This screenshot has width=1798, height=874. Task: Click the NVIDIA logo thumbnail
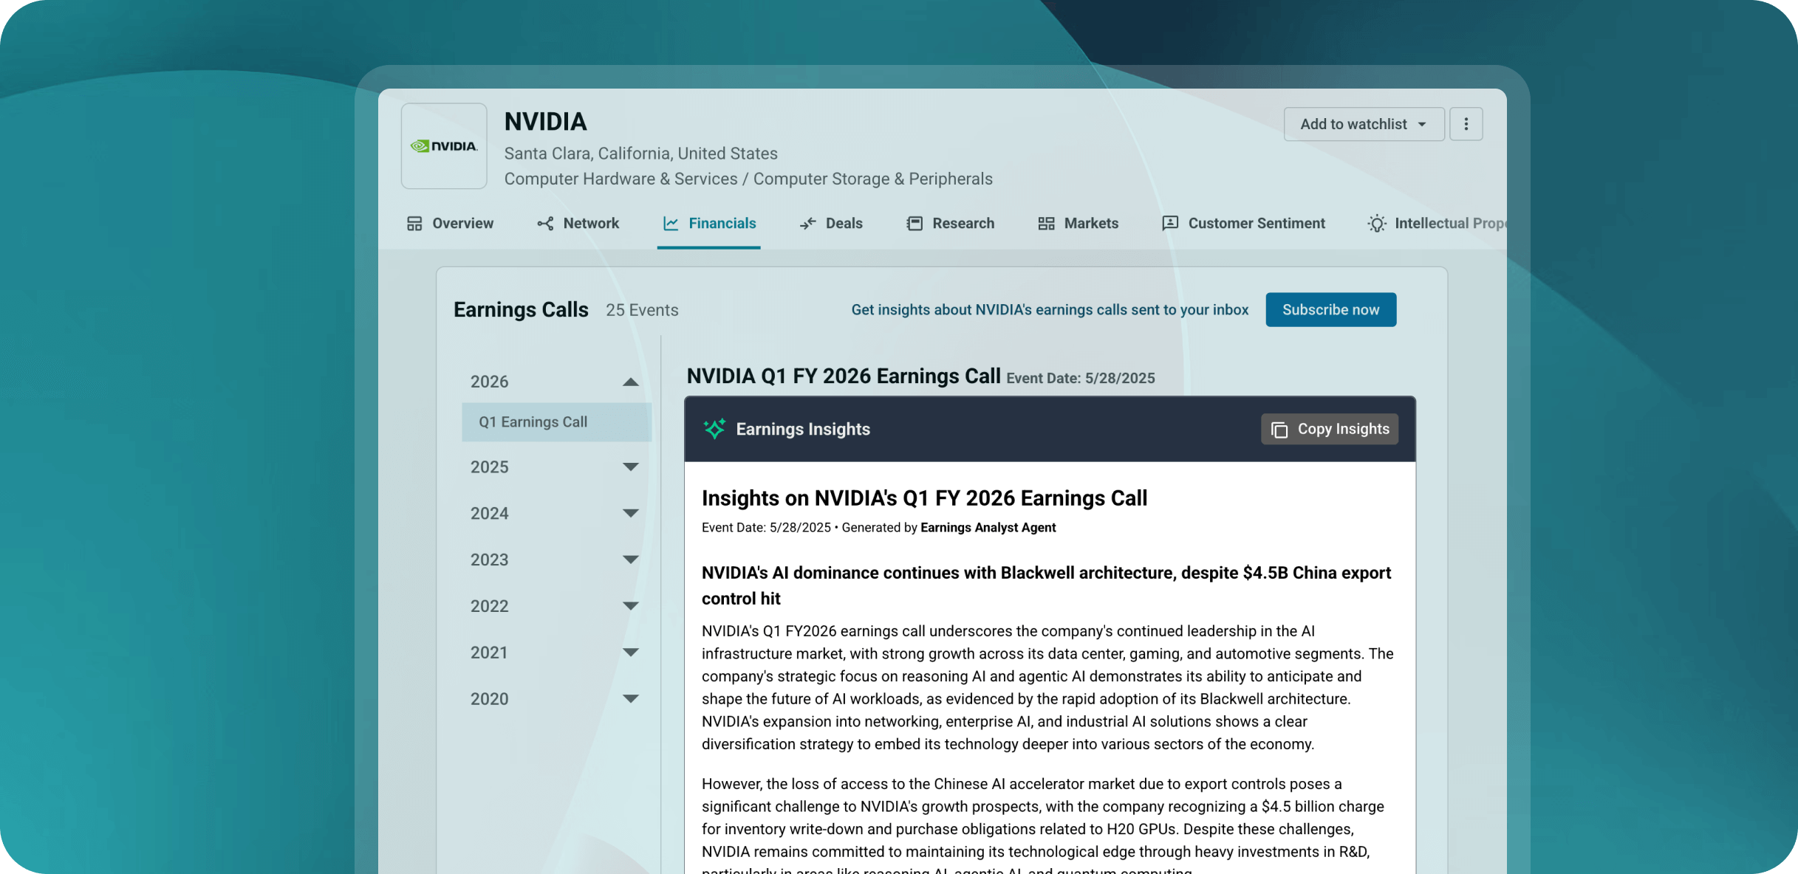(444, 146)
